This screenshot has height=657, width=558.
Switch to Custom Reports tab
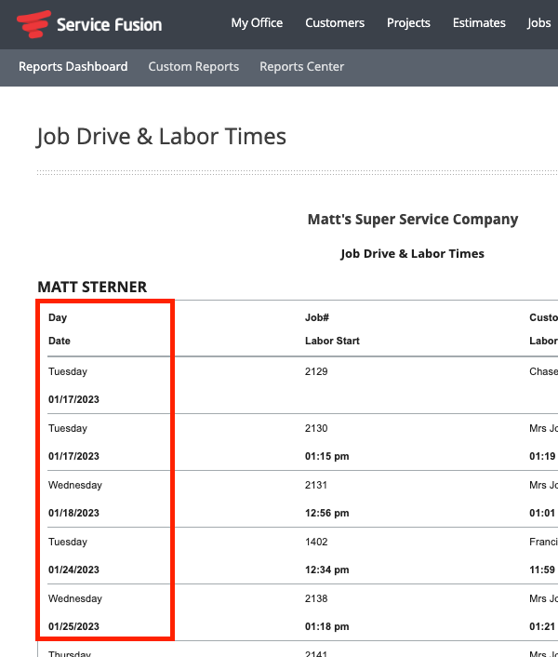pos(193,67)
